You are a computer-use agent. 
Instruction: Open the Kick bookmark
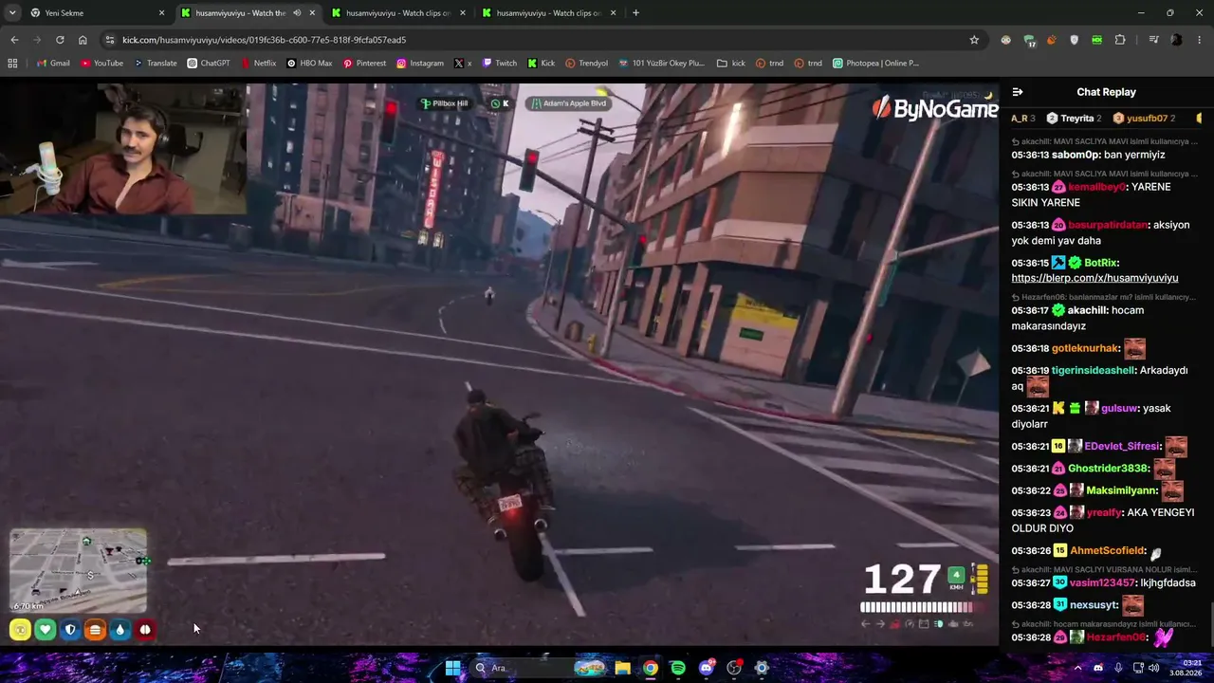541,64
